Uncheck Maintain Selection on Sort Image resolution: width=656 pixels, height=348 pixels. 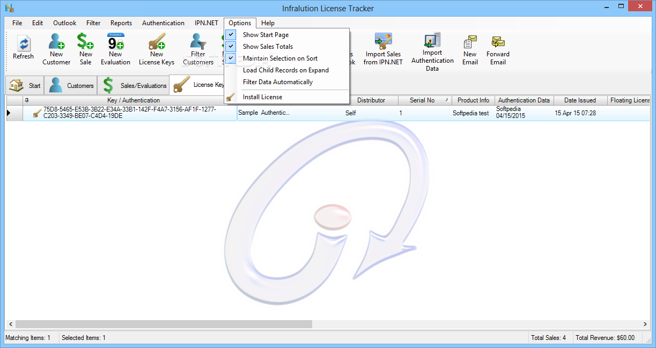click(x=287, y=58)
